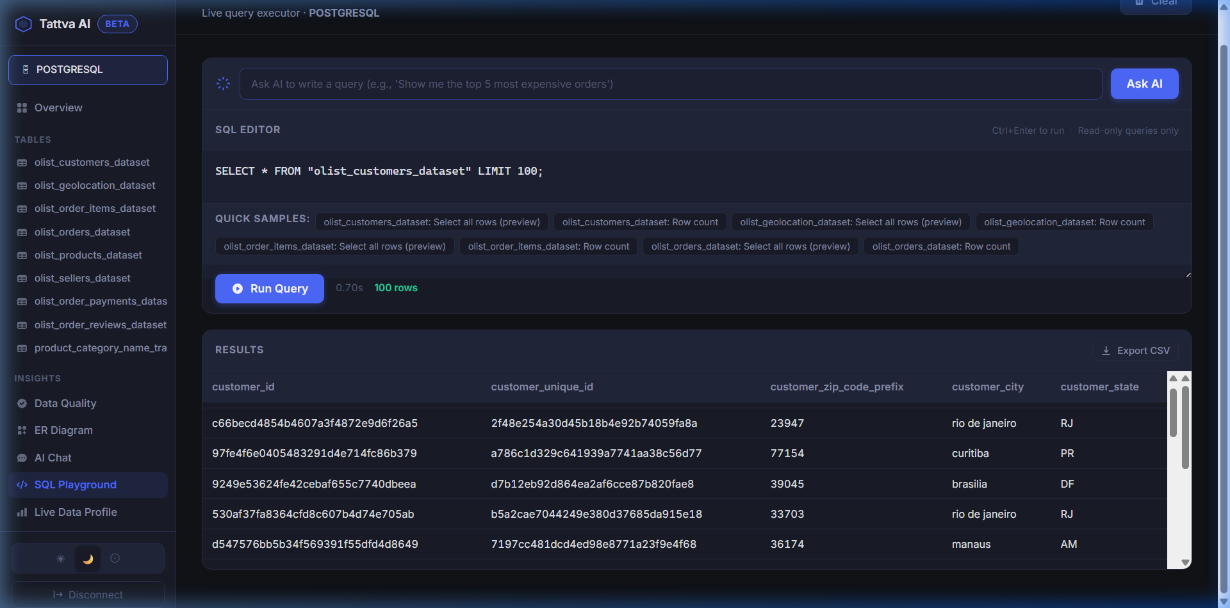1230x608 pixels.
Task: Switch to light theme with sun icon
Action: (61, 559)
